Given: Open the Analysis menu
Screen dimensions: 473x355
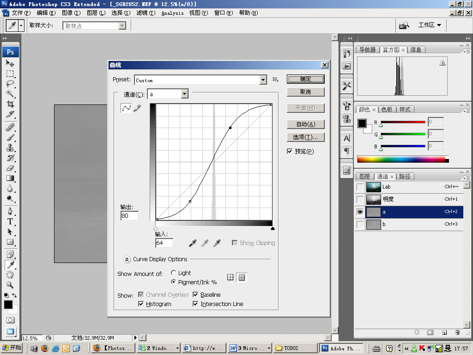Looking at the screenshot, I should click(x=173, y=13).
